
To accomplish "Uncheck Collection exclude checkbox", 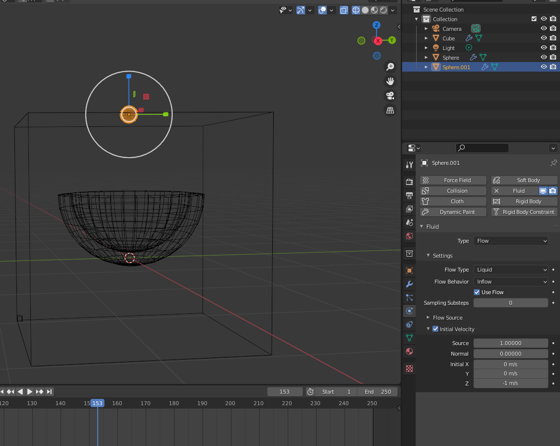I will point(534,19).
